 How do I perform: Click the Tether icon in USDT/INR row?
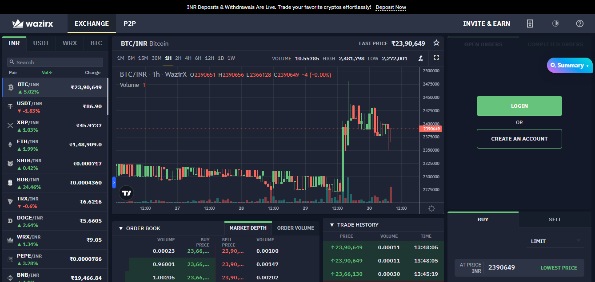[11, 106]
